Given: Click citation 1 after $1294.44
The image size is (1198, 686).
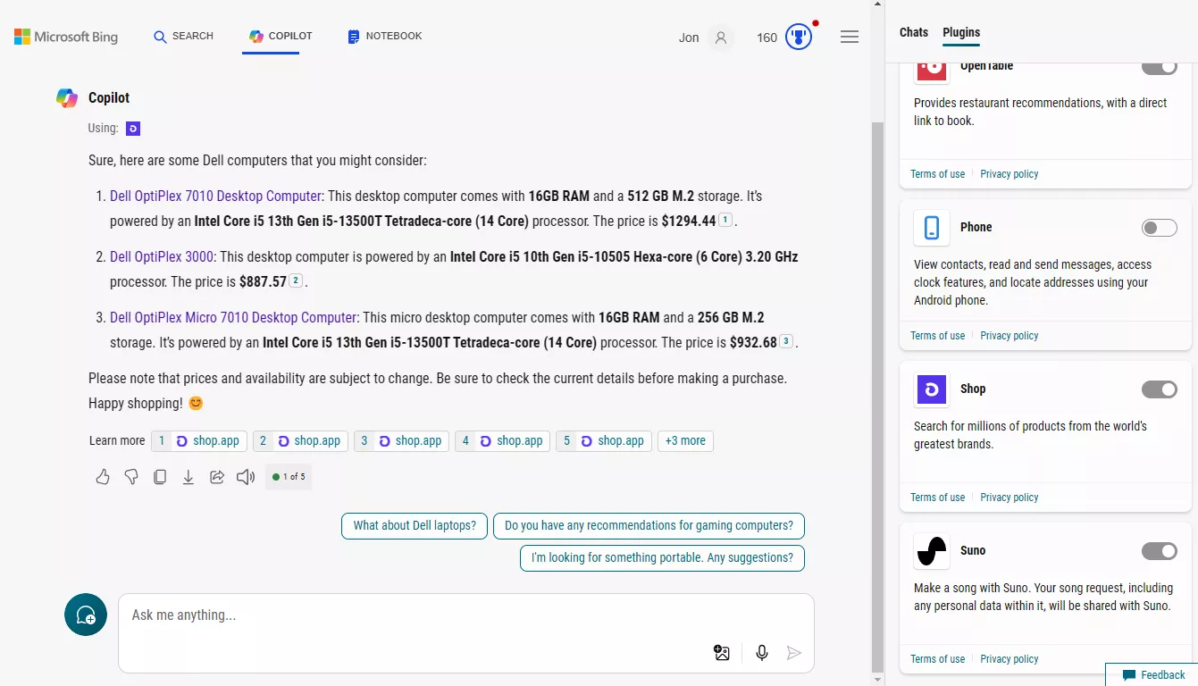Looking at the screenshot, I should 725,220.
